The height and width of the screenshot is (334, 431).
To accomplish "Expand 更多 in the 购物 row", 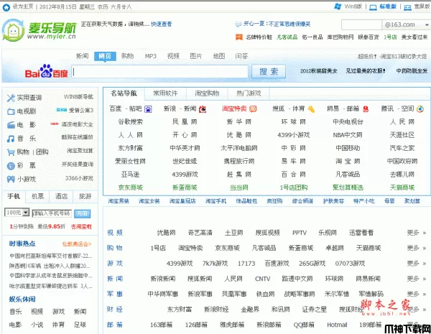I will point(417,248).
